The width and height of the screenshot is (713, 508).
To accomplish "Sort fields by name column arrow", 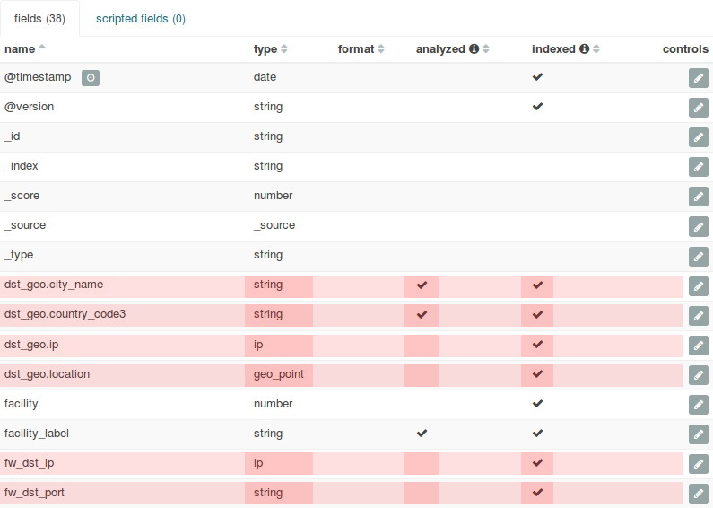I will [42, 48].
